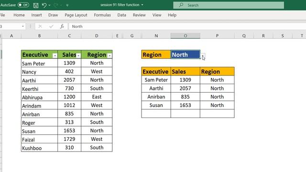
Task: Click the Undo arrow icon
Action: (44, 5)
